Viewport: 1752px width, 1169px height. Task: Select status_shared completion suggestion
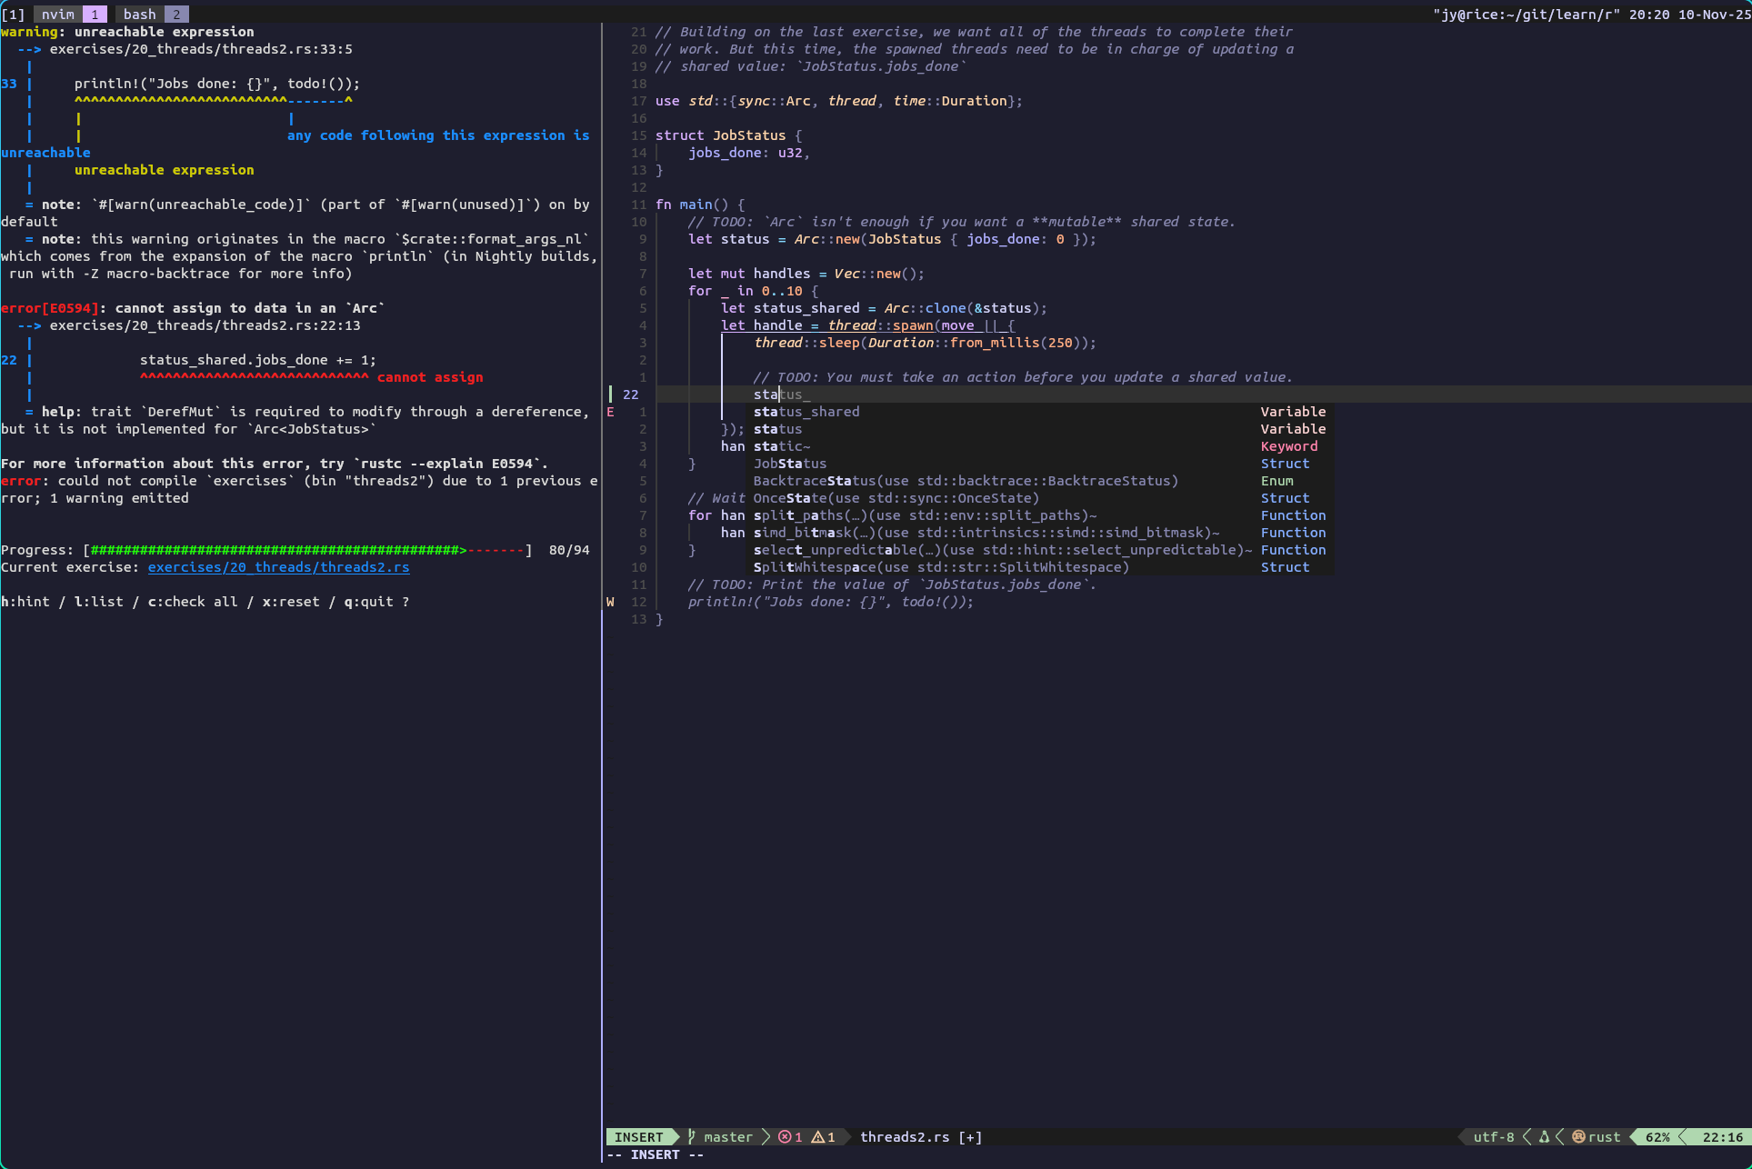(806, 412)
